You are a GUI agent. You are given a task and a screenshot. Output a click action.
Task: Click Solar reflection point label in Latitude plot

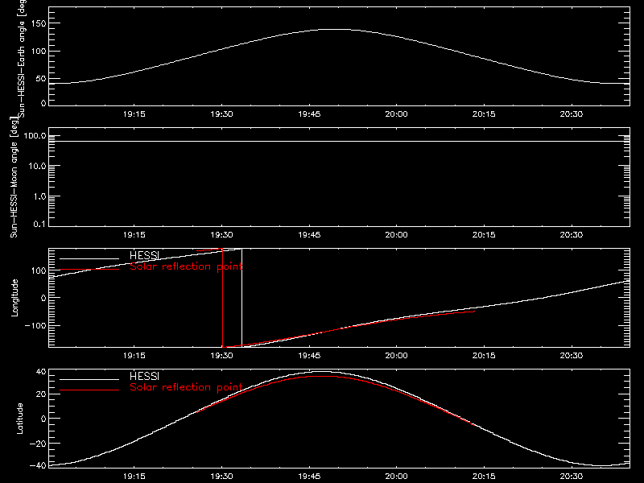[x=186, y=387]
